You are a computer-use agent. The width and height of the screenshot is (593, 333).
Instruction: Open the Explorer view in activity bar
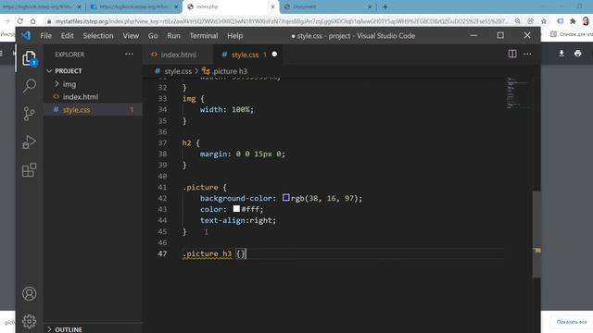coord(29,57)
